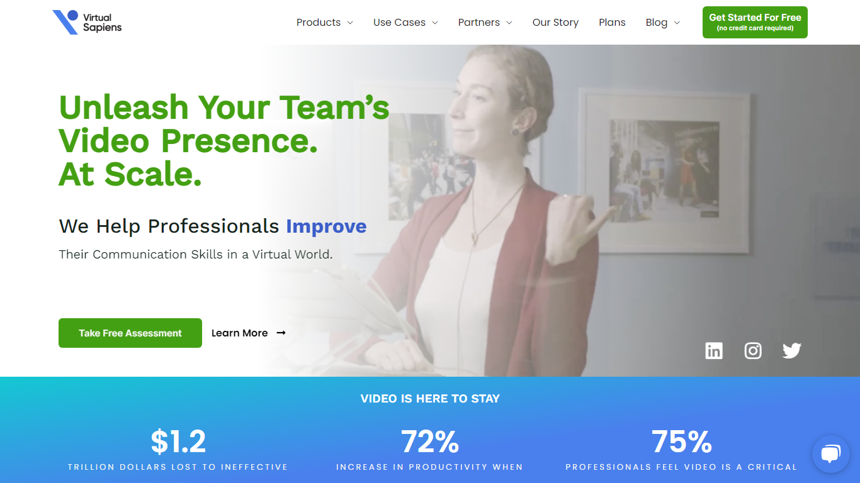860x483 pixels.
Task: Select the Products menu item
Action: pyautogui.click(x=319, y=22)
